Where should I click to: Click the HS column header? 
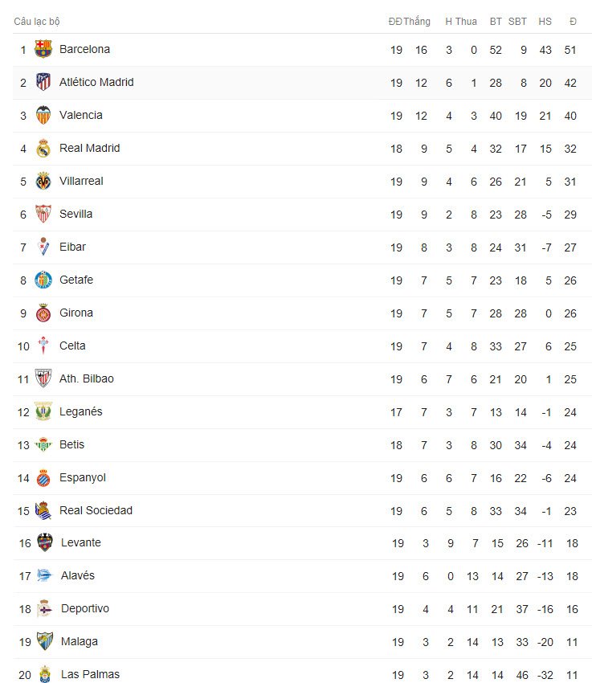click(x=545, y=22)
